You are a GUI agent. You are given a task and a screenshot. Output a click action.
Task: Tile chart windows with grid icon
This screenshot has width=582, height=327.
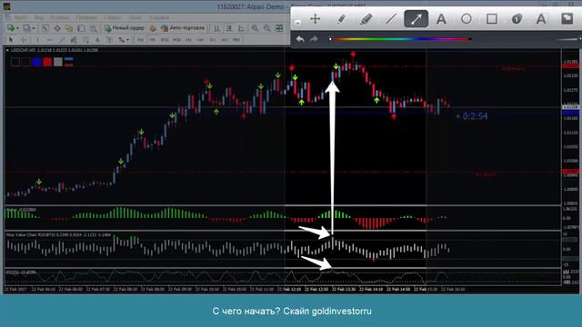(279, 28)
